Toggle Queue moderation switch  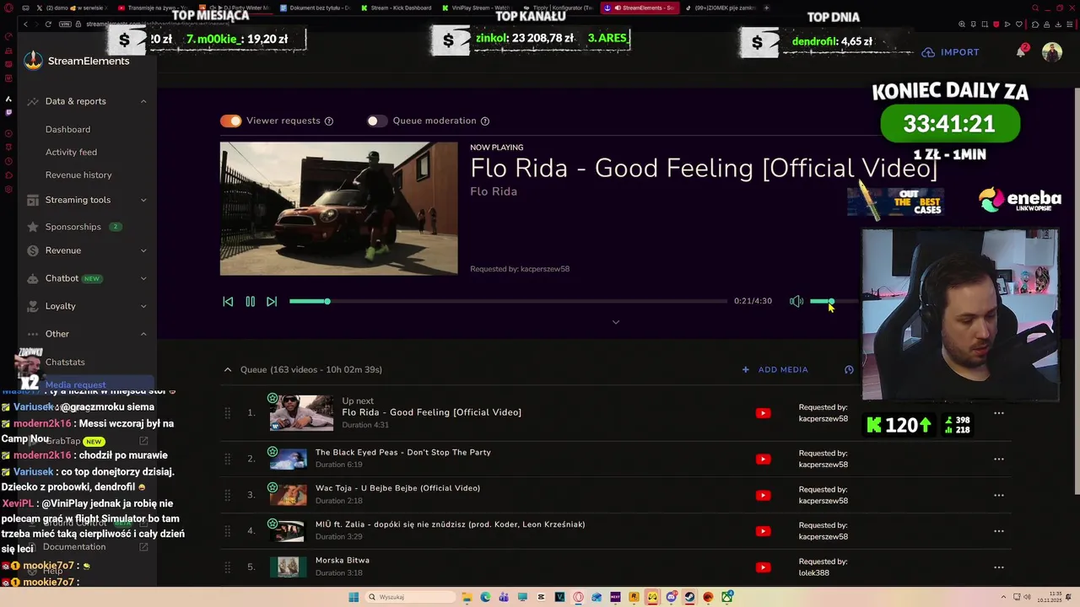[x=377, y=121]
